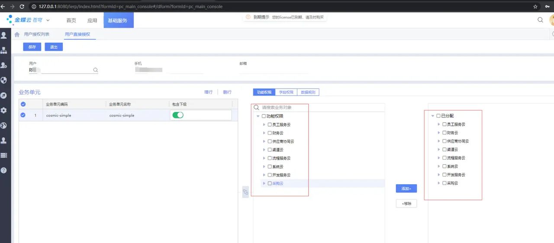Check 采购云 in the 已分配 tree

tap(444, 183)
